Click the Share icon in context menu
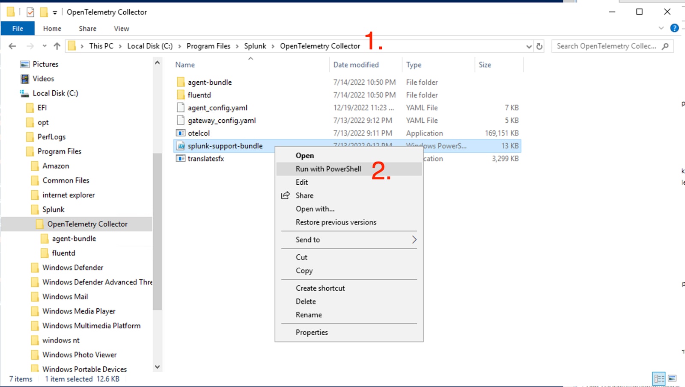This screenshot has width=685, height=387. [286, 195]
